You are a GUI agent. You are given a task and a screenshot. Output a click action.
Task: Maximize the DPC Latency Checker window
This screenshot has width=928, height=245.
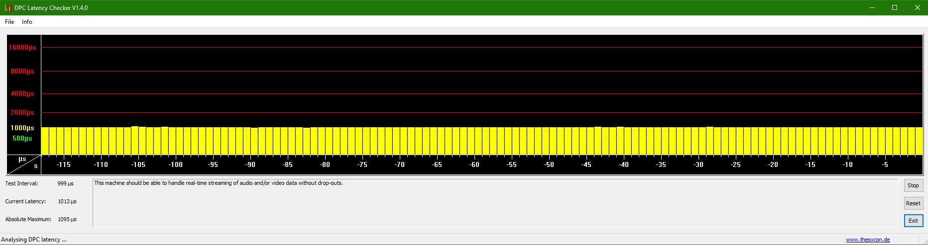pos(895,7)
